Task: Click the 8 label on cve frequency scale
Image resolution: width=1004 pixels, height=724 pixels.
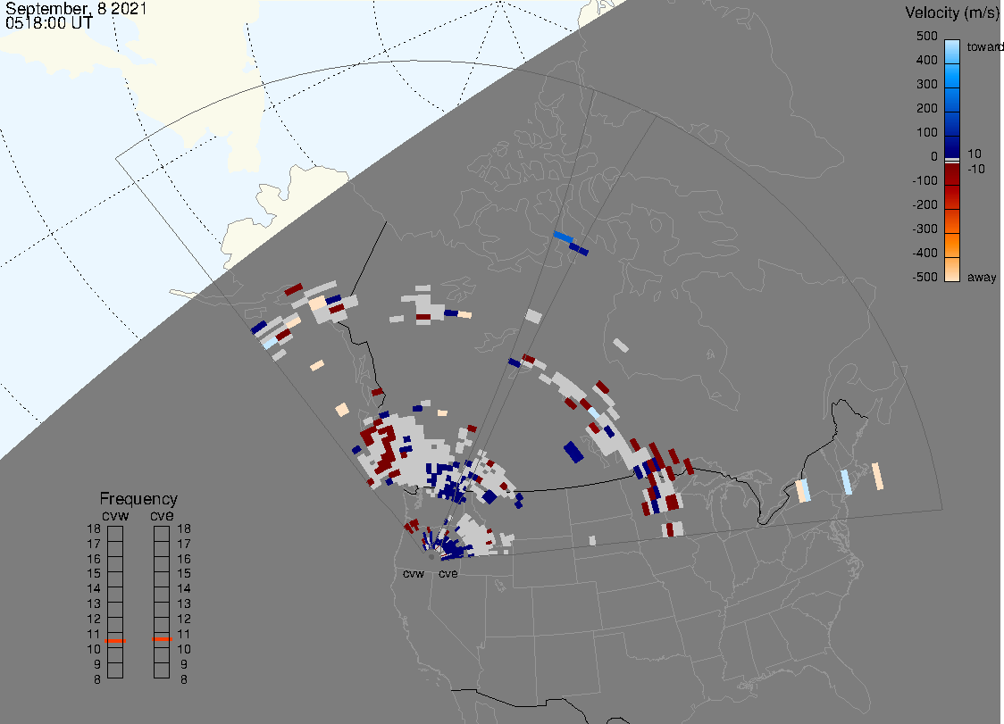Action: tap(184, 679)
